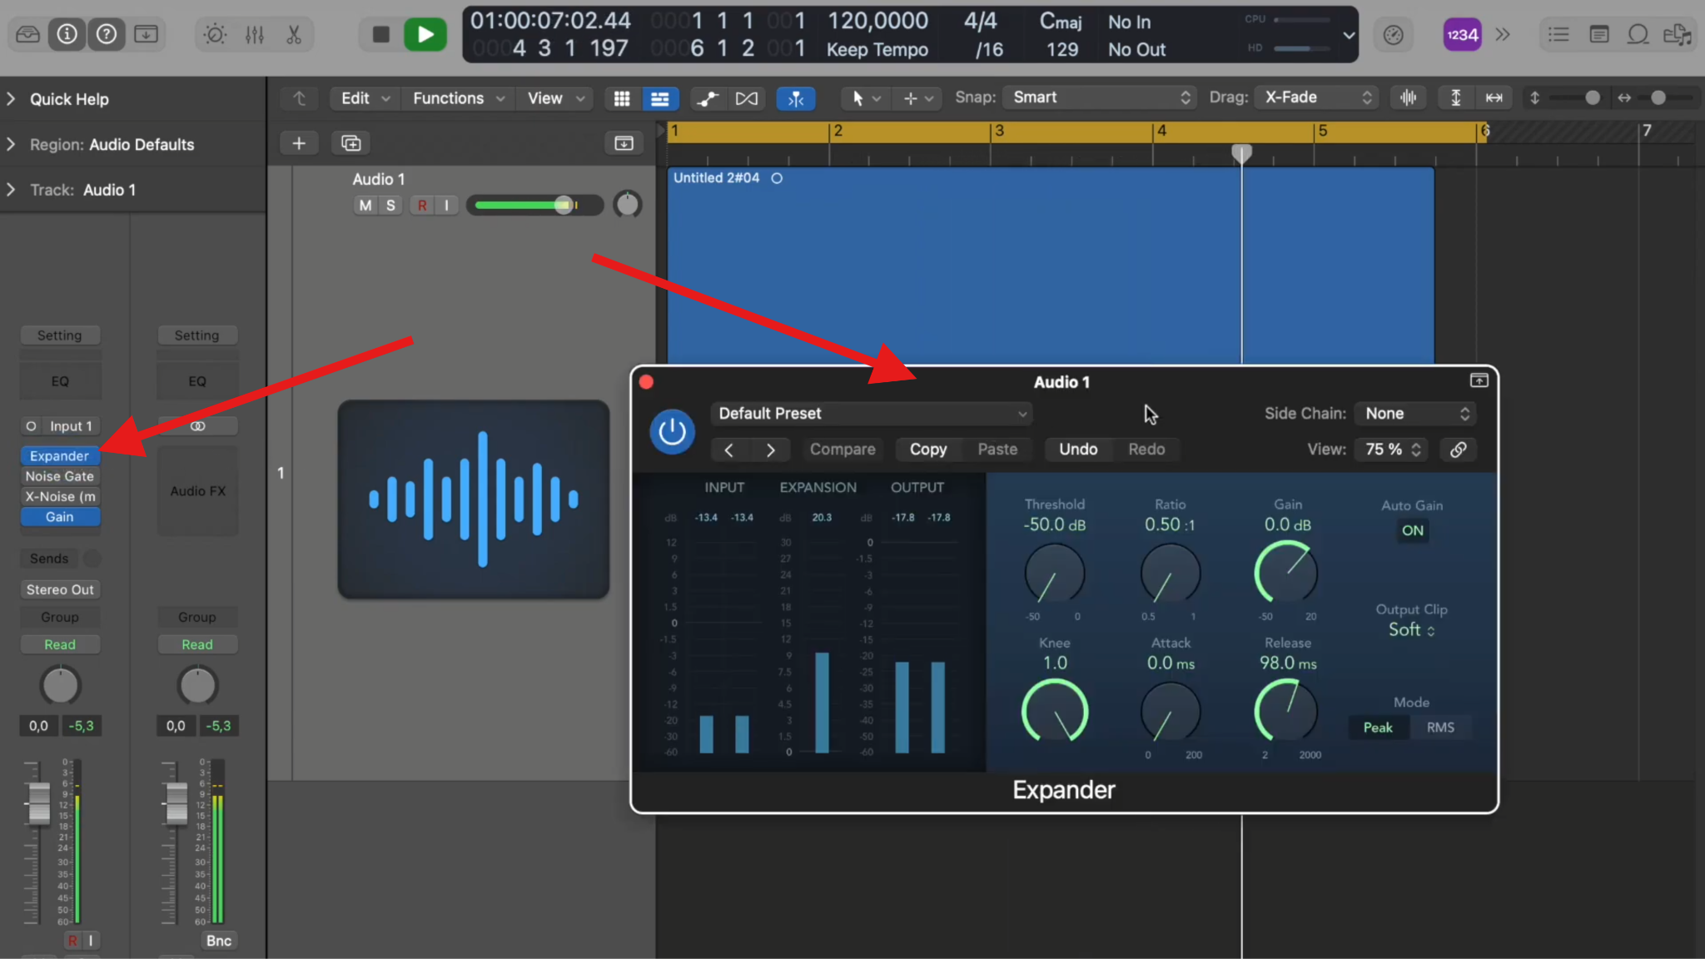
Task: Toggle the Inspector info button
Action: (67, 34)
